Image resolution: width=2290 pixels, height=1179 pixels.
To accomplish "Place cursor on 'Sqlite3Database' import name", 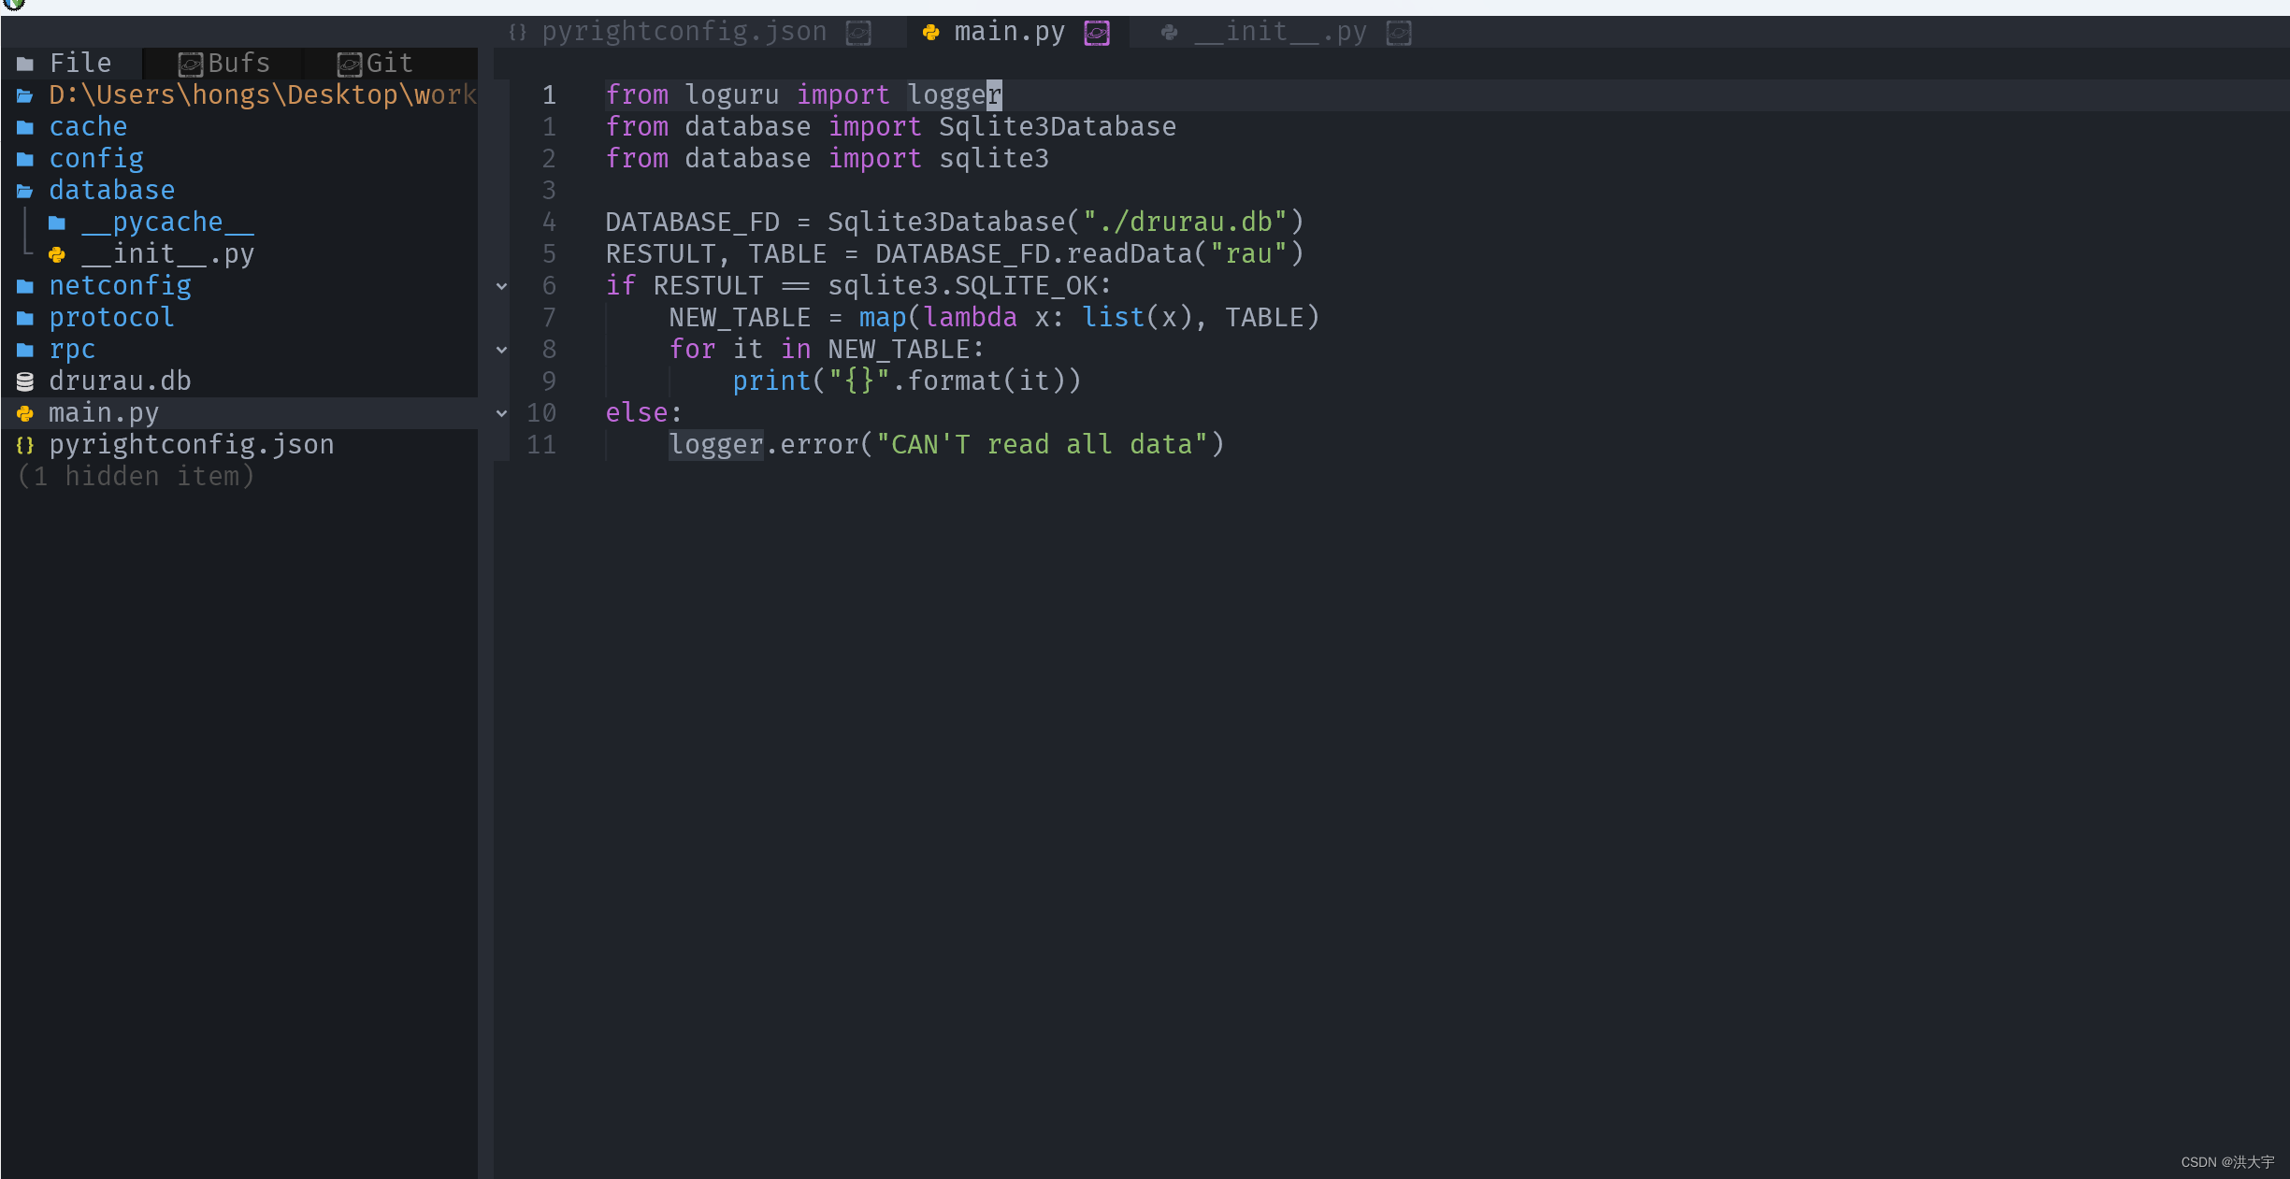I will pyautogui.click(x=1058, y=126).
